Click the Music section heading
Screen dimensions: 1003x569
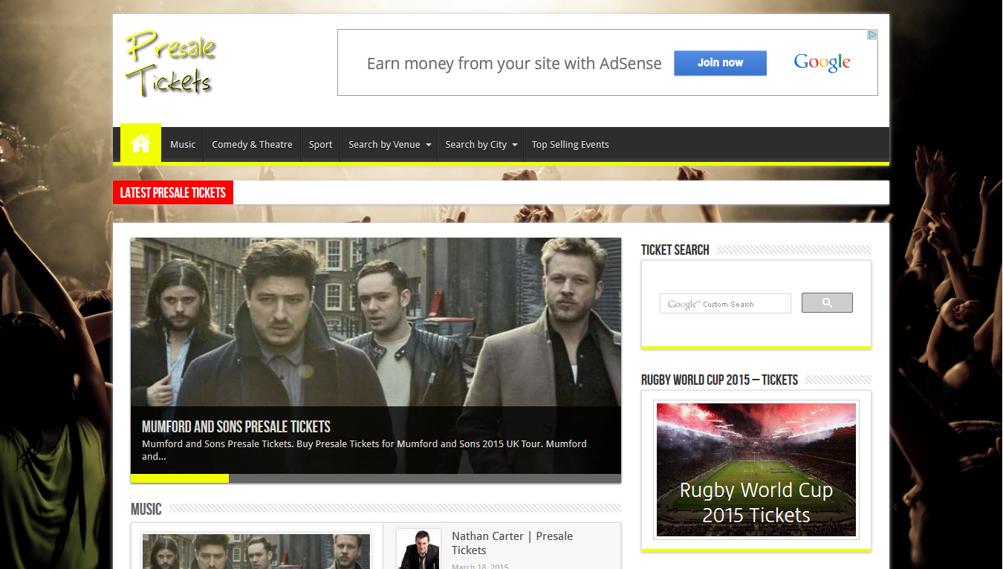tap(146, 510)
